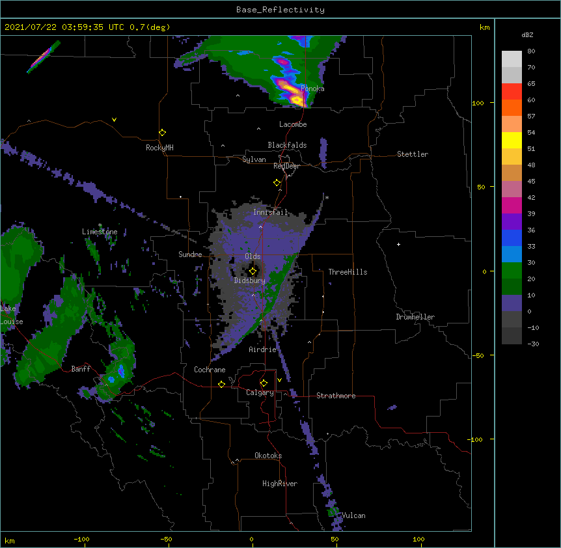
Task: Select the asterisk marker above the Limestone label
Action: [x=100, y=225]
